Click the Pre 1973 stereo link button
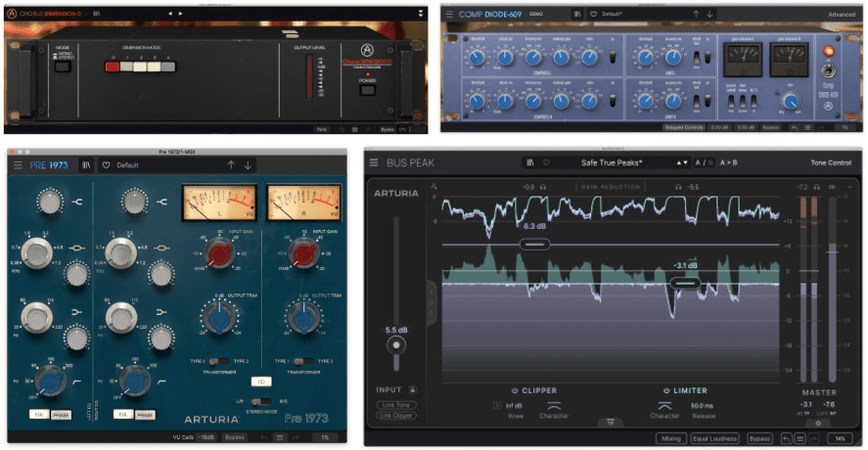868x450 pixels. (x=259, y=382)
